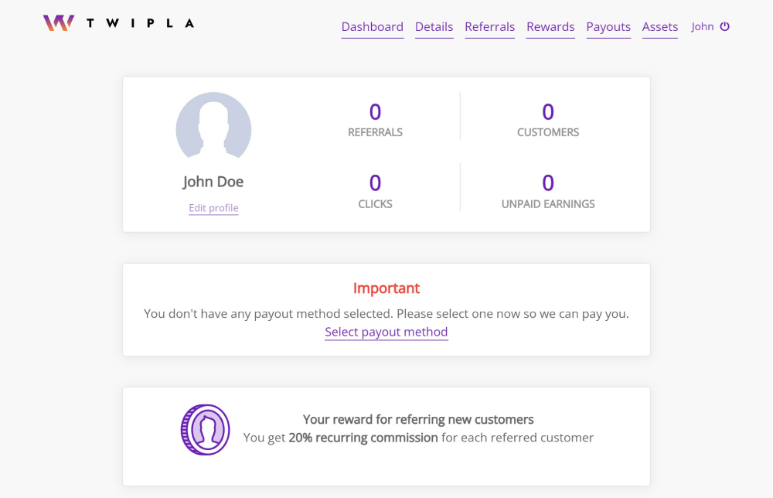Click the power logout icon

[x=724, y=26]
